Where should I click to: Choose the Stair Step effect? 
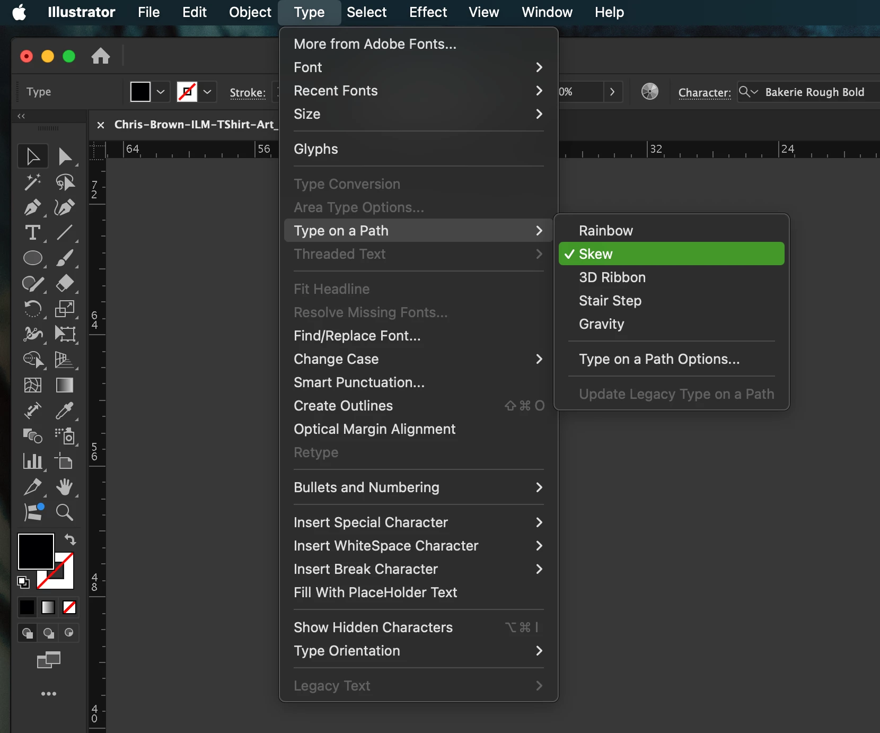(x=672, y=301)
